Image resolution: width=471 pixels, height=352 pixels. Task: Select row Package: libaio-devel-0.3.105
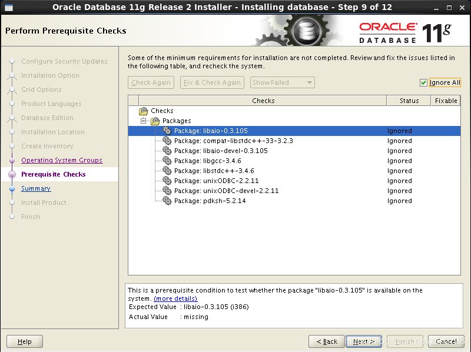pos(294,151)
